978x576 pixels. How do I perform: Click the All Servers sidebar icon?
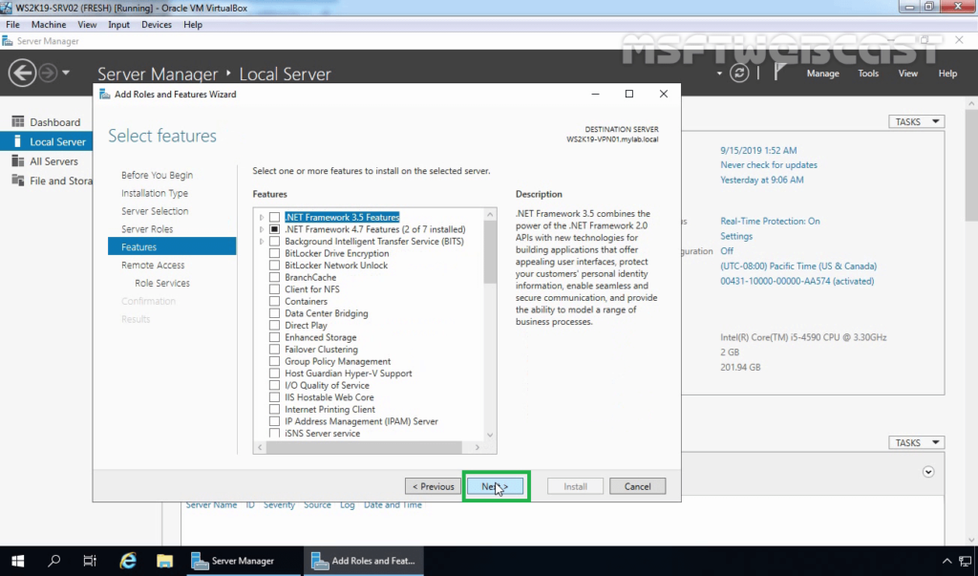[18, 161]
